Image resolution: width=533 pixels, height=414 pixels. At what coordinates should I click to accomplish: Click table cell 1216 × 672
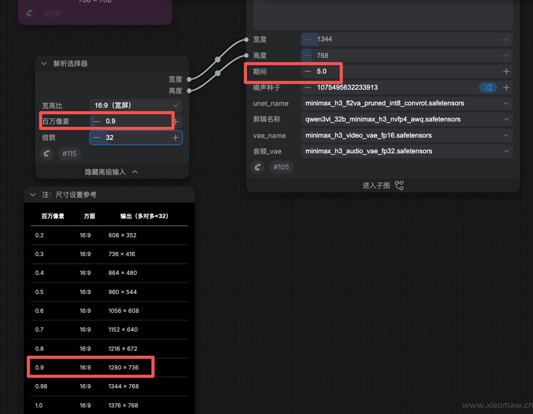(123, 349)
